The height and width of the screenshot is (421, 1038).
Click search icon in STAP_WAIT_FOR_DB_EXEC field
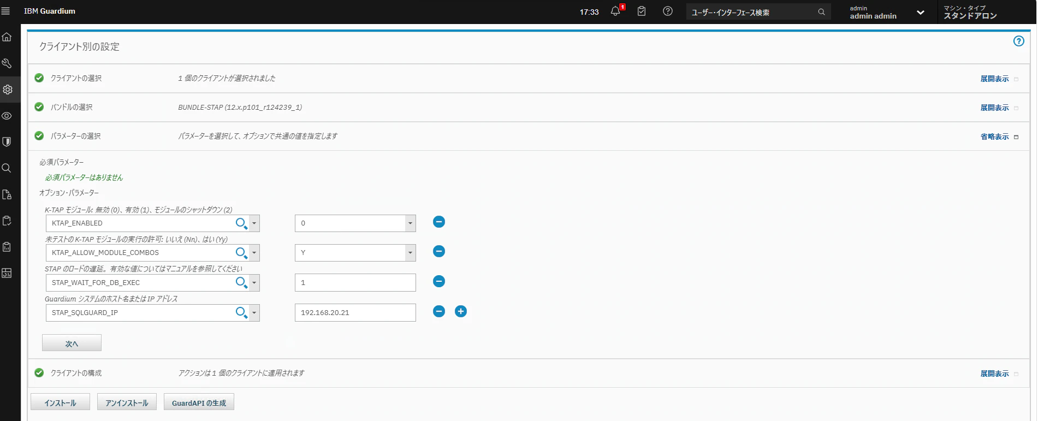coord(241,283)
